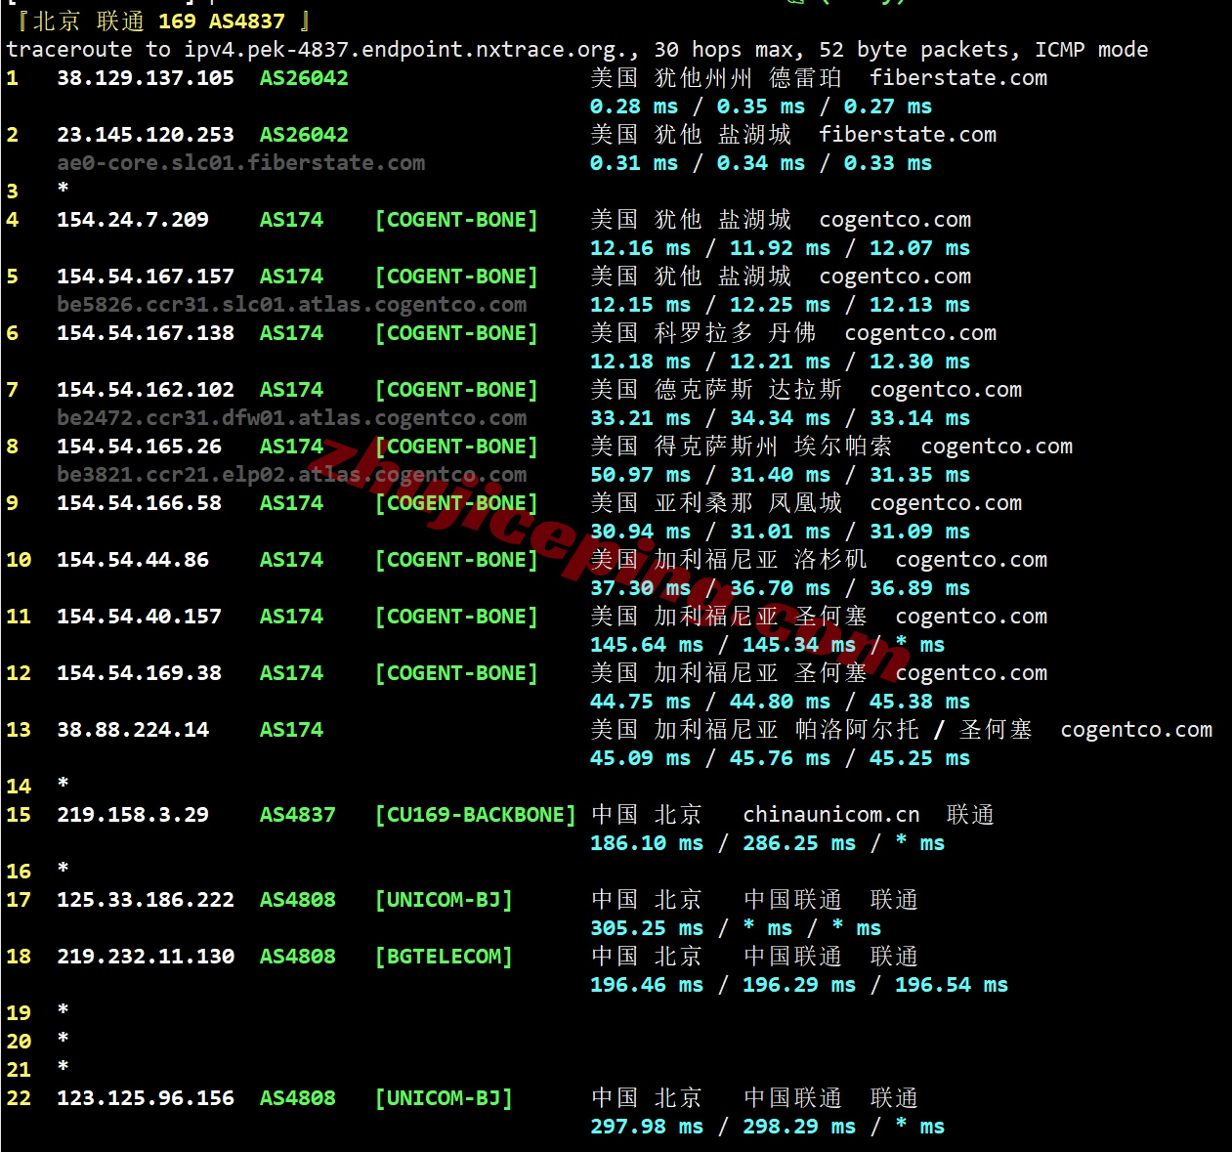Click location text 美国 德克萨斯 达拉斯

click(716, 390)
